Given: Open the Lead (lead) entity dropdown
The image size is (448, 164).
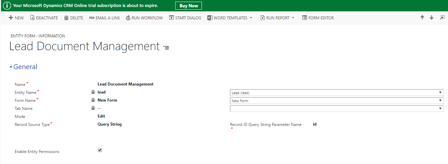Looking at the screenshot, I should tap(337, 93).
